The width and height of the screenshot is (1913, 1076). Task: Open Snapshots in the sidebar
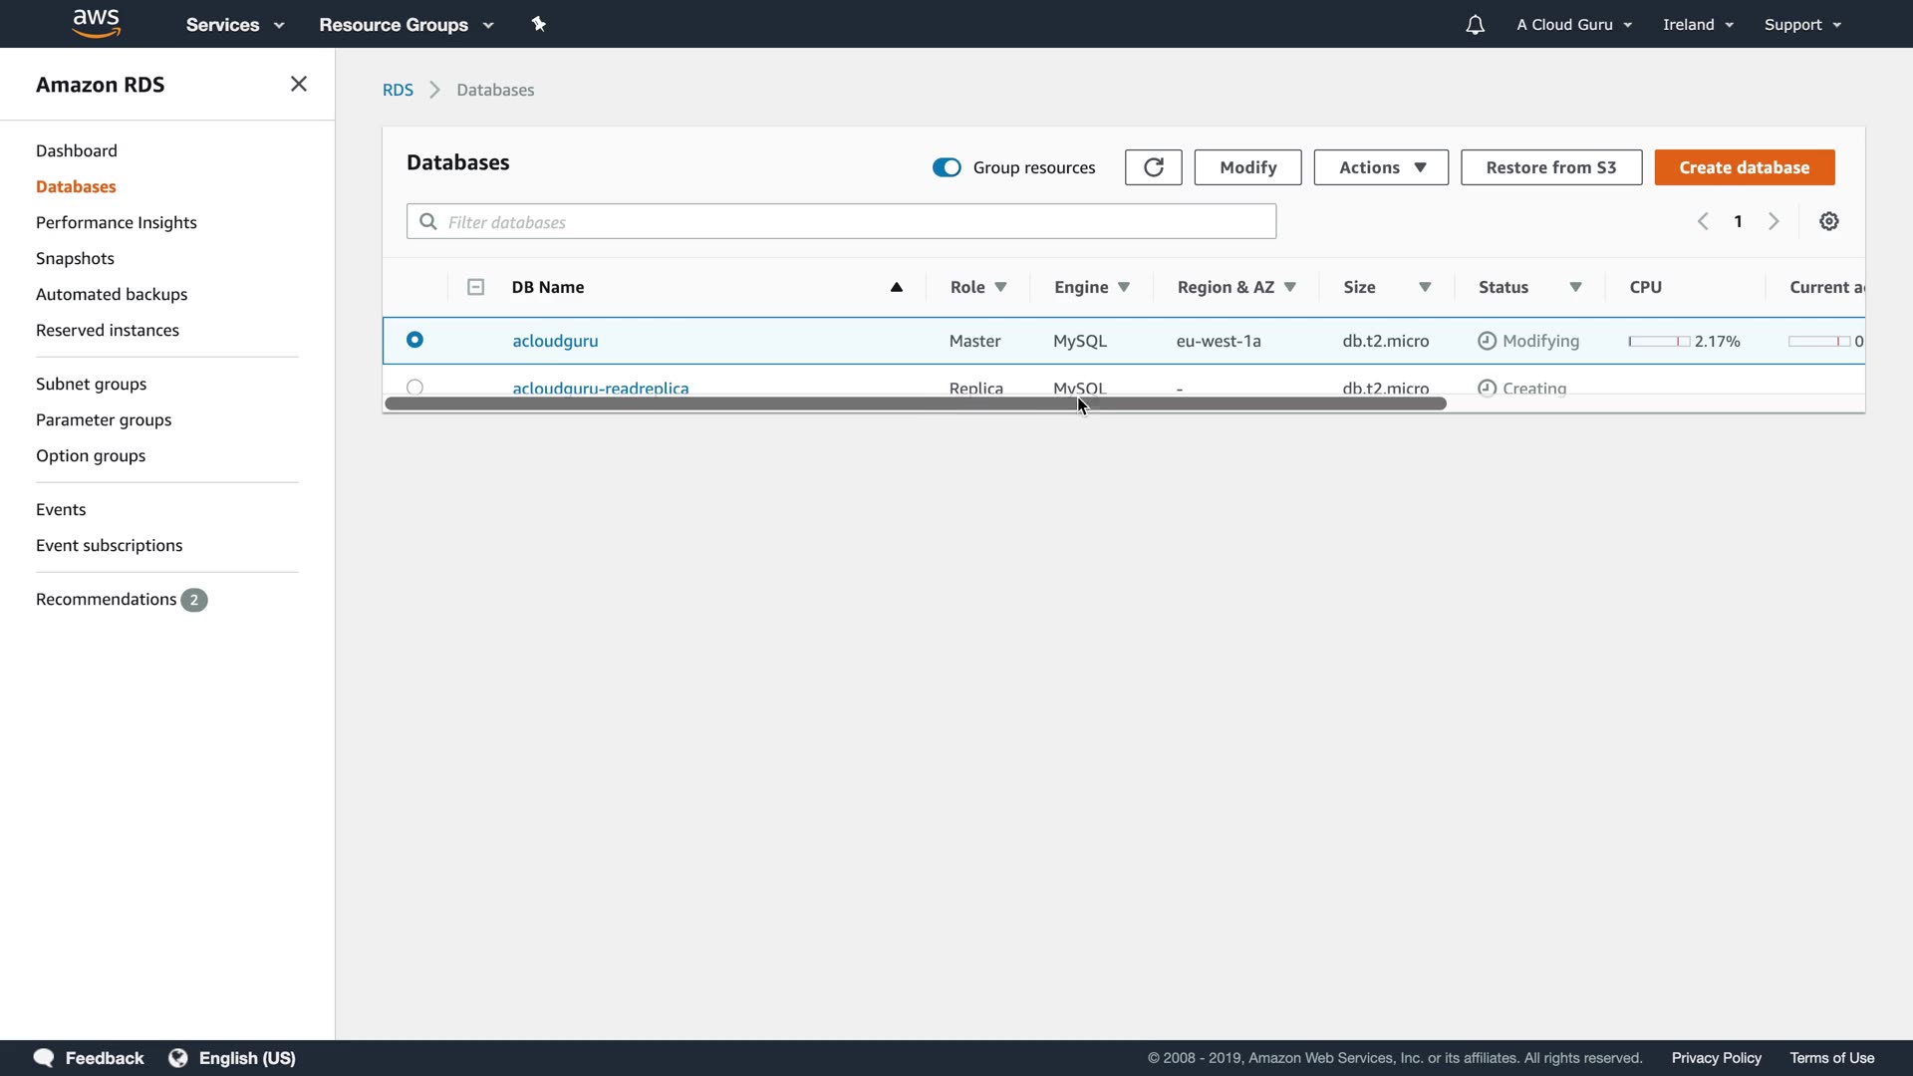tap(75, 258)
